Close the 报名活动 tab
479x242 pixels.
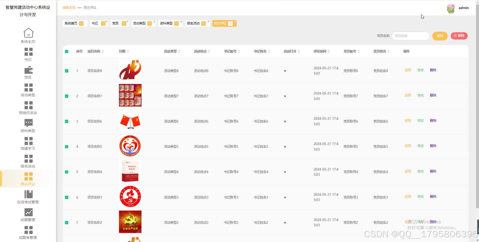(x=208, y=21)
